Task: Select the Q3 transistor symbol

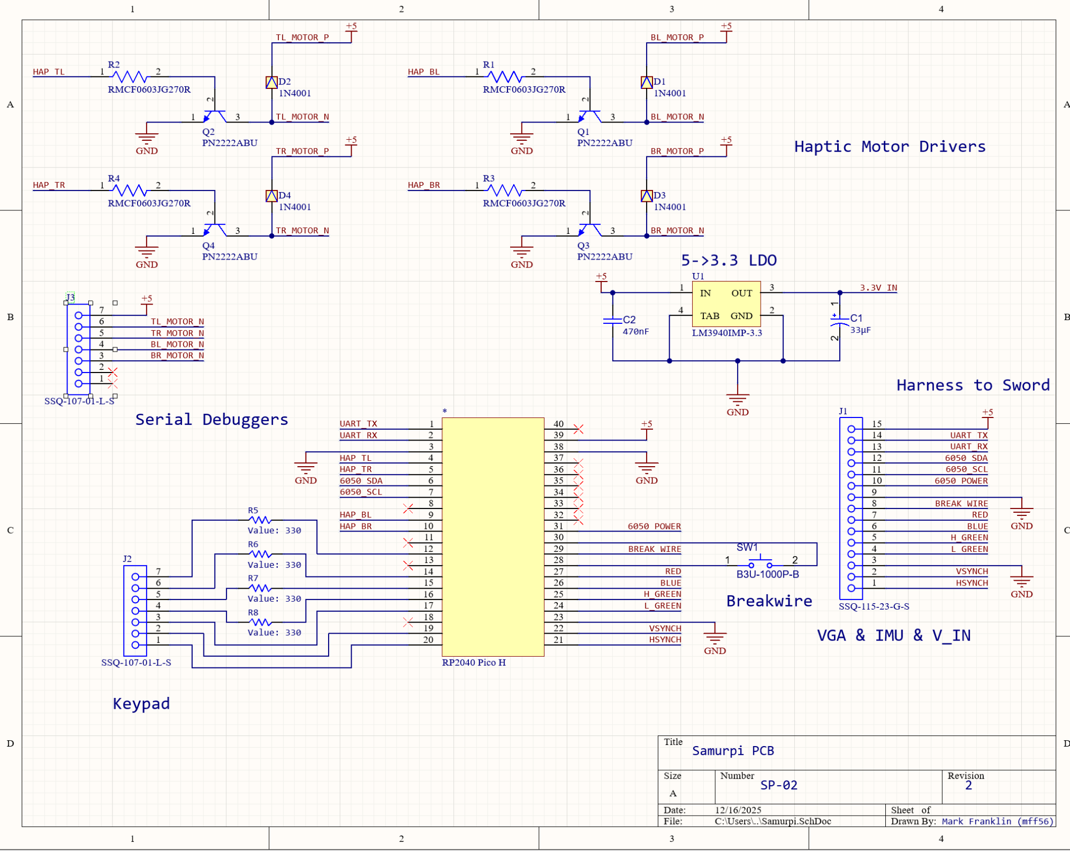Action: (589, 230)
